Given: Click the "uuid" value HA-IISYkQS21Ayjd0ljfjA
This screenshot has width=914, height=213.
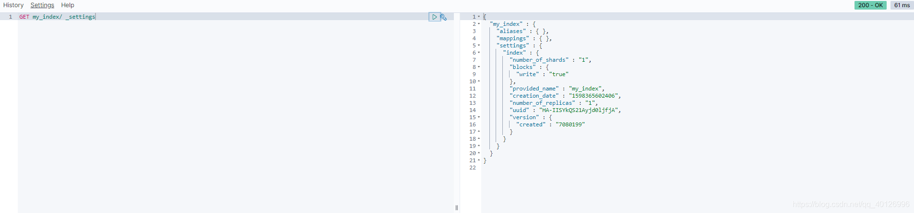Looking at the screenshot, I should 580,110.
